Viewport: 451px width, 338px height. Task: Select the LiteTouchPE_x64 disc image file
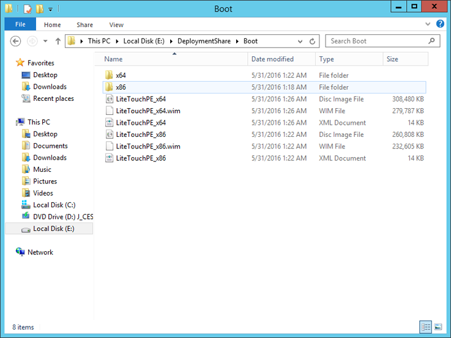[141, 99]
